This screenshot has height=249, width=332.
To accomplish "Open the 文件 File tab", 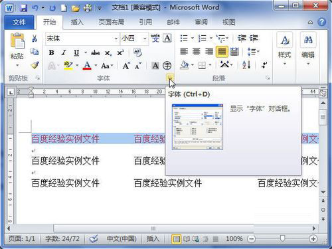I will coord(19,22).
